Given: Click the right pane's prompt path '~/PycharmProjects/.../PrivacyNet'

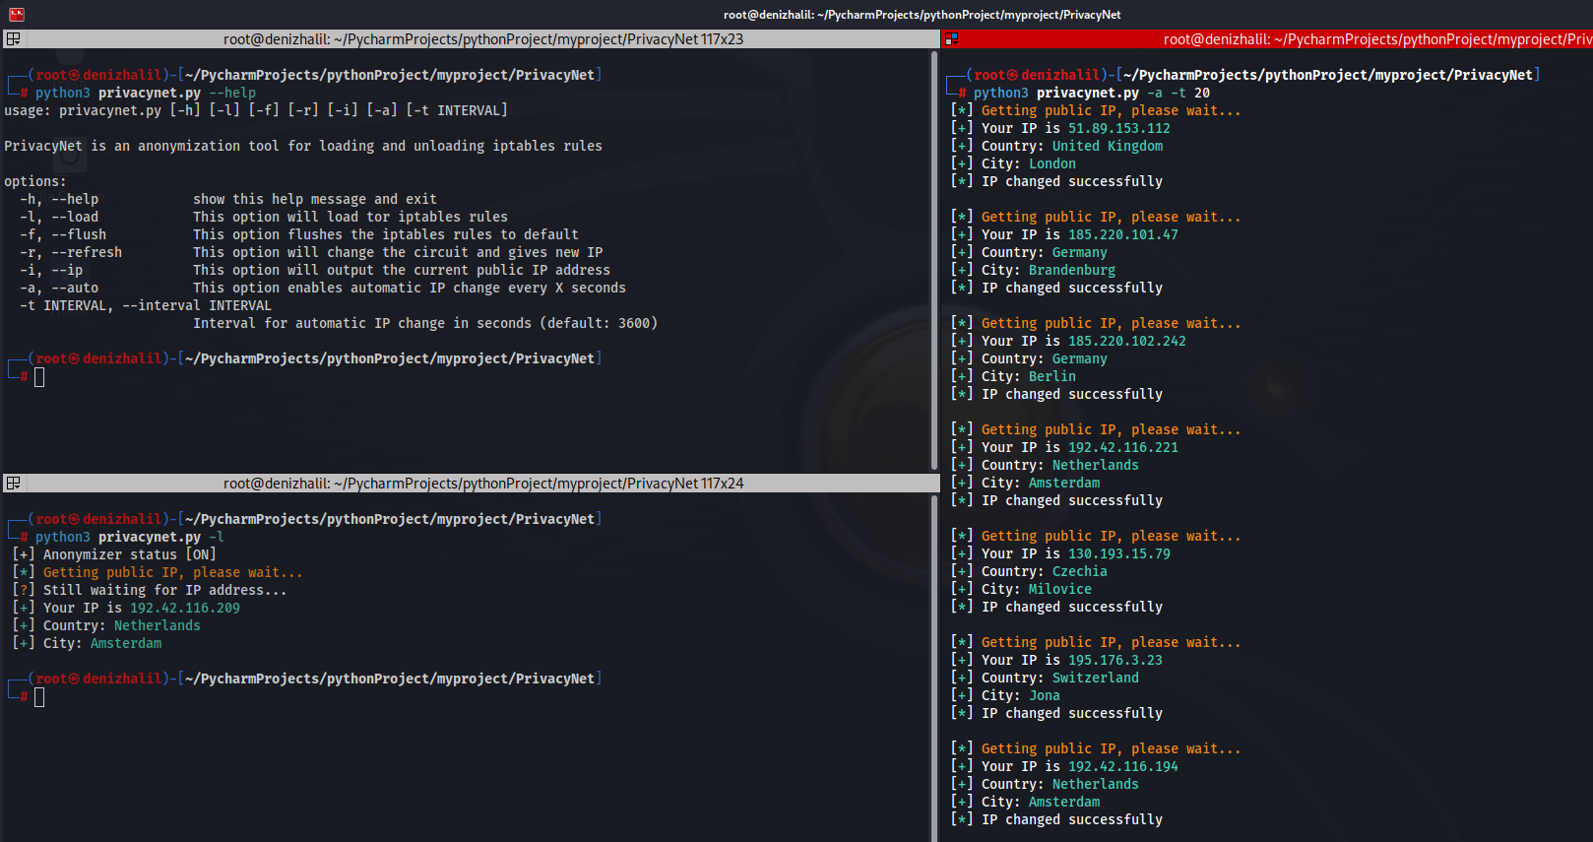Looking at the screenshot, I should 1328,75.
